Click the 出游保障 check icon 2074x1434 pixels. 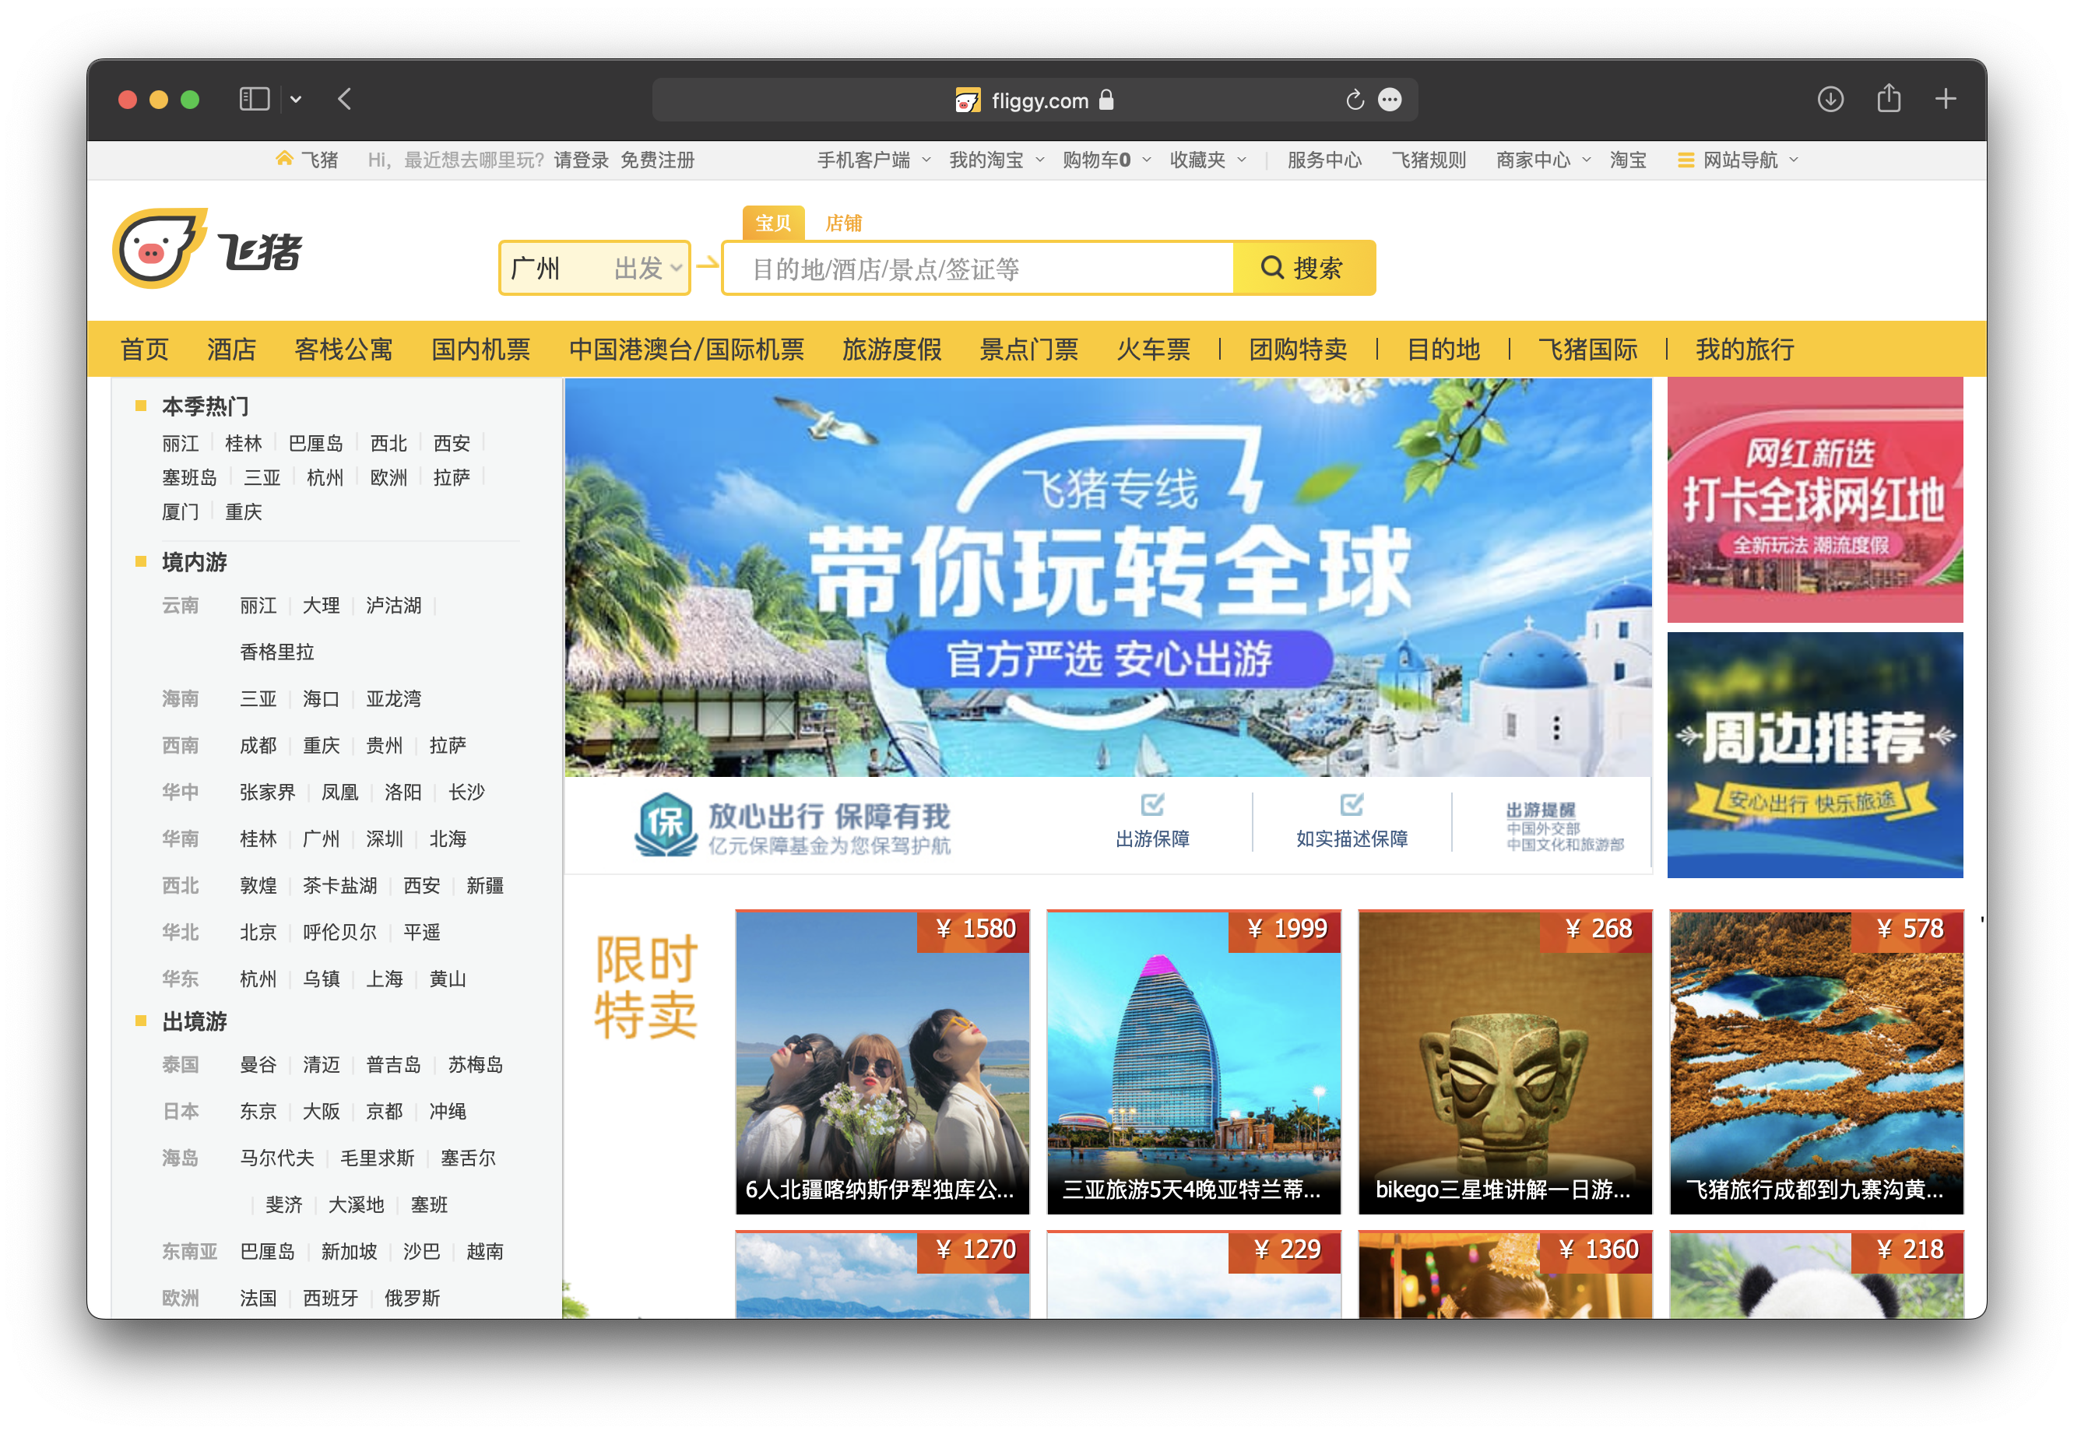point(1152,805)
